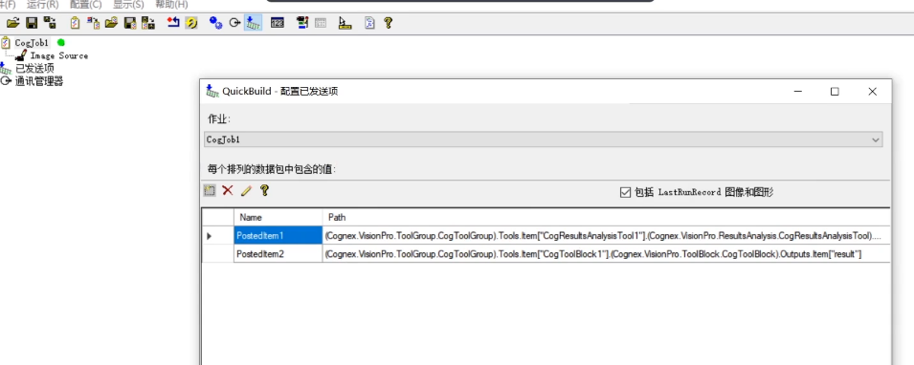914x365 pixels.
Task: Click the save job as icon
Action: 148,23
